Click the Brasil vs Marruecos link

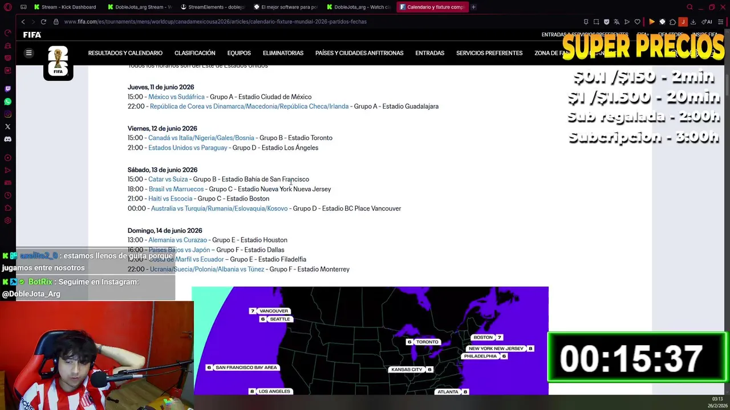point(176,189)
